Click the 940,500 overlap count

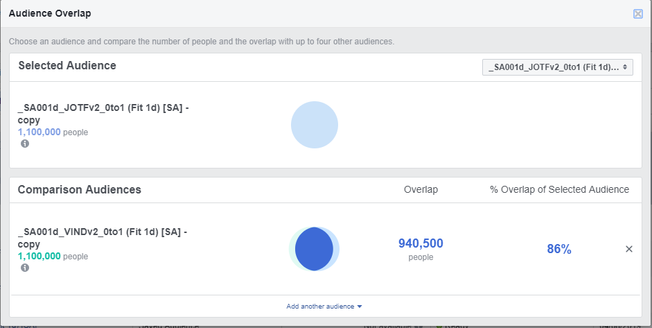point(421,243)
